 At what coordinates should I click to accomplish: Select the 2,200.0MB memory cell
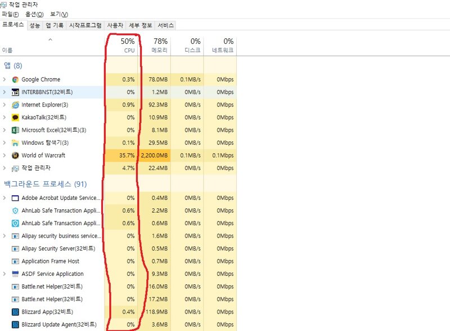(154, 155)
